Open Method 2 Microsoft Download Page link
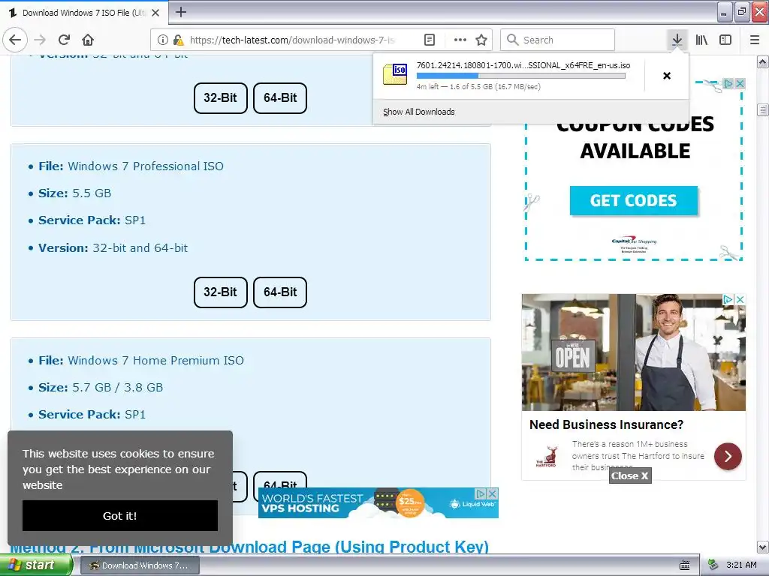This screenshot has height=576, width=769. [249, 547]
